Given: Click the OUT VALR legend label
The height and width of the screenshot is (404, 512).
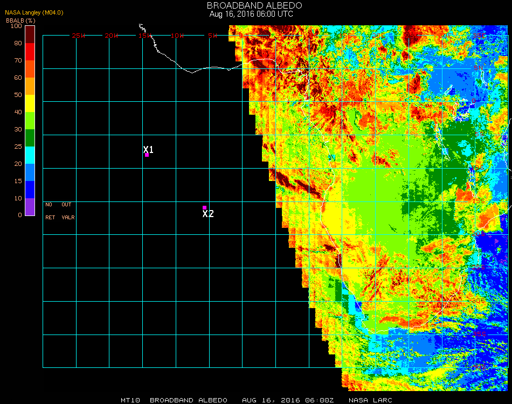Looking at the screenshot, I should tap(67, 211).
